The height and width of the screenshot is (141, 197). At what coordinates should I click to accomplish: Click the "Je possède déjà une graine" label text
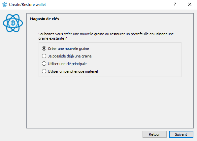(70, 56)
